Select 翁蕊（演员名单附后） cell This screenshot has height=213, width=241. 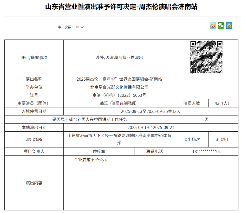tap(119, 103)
